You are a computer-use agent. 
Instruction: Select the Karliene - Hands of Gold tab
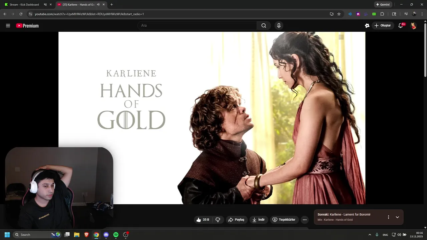[79, 5]
